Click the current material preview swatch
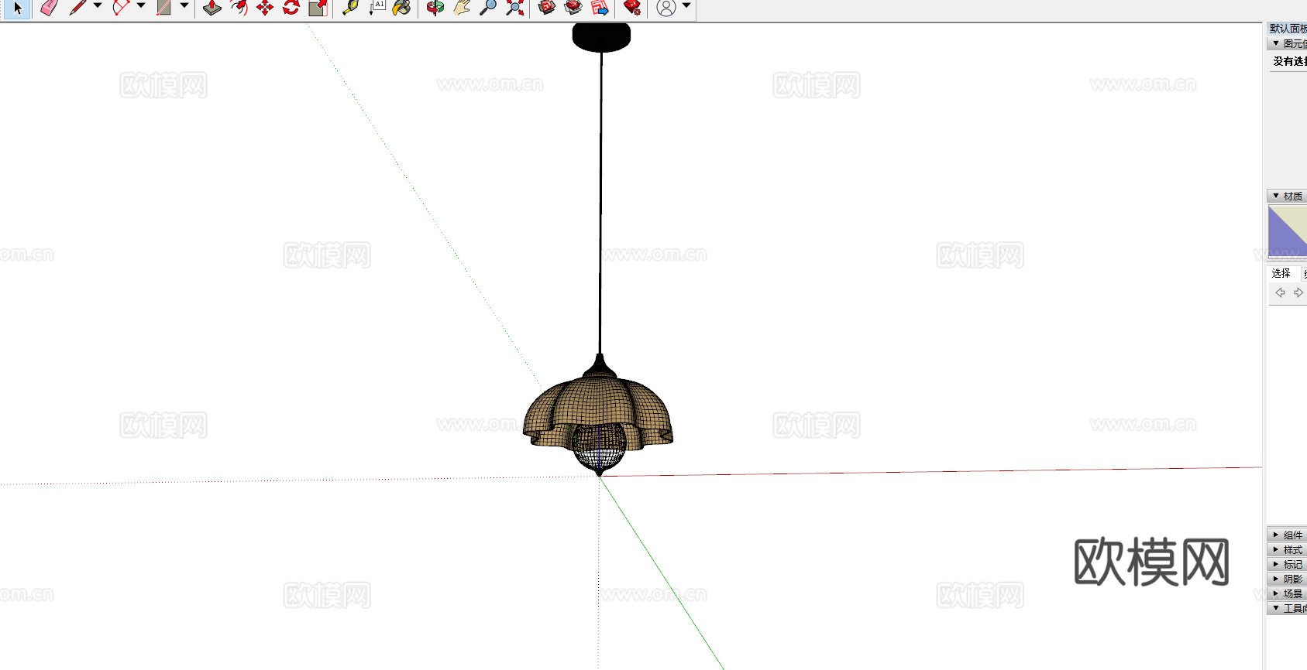Viewport: 1307px width, 670px height. point(1288,231)
